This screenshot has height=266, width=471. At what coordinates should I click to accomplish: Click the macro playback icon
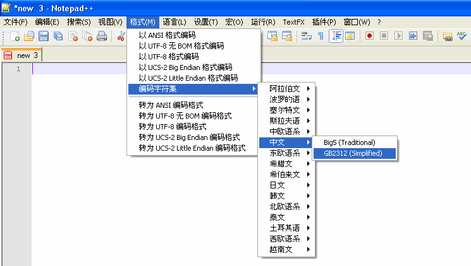coord(398,36)
